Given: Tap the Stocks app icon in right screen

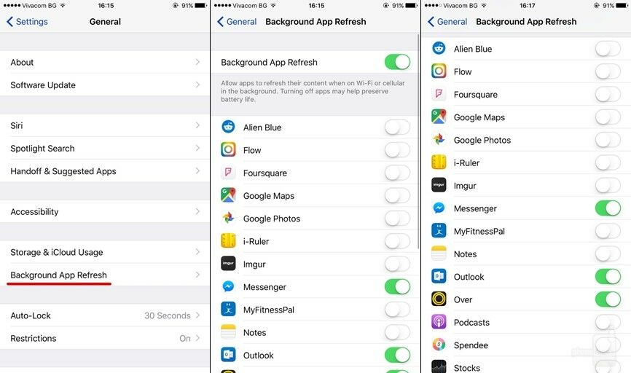Looking at the screenshot, I should tap(439, 366).
